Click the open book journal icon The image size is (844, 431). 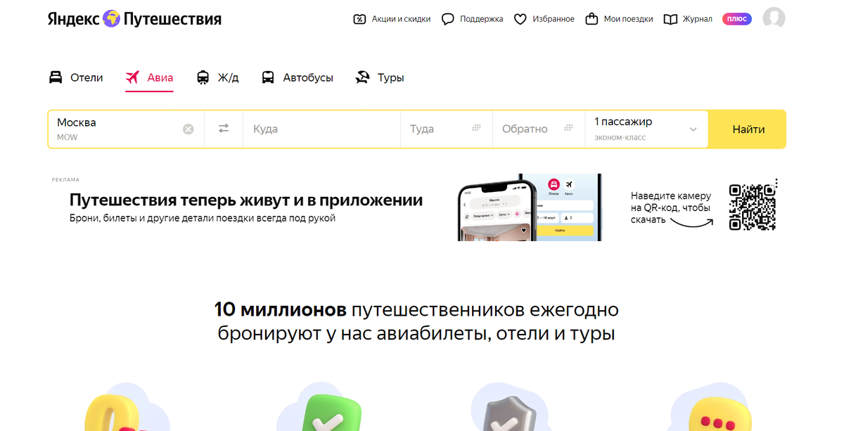671,19
